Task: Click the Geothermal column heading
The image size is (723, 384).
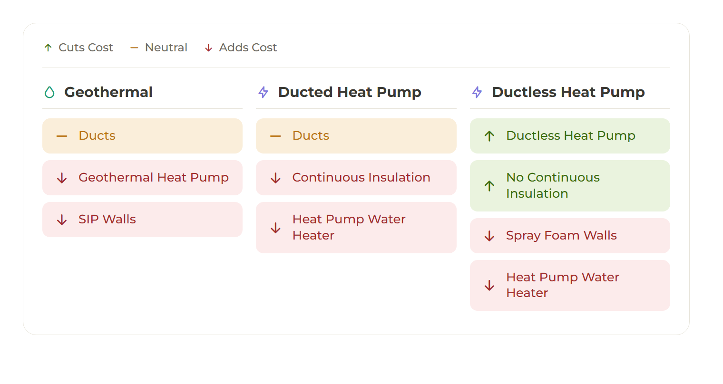Action: click(108, 92)
